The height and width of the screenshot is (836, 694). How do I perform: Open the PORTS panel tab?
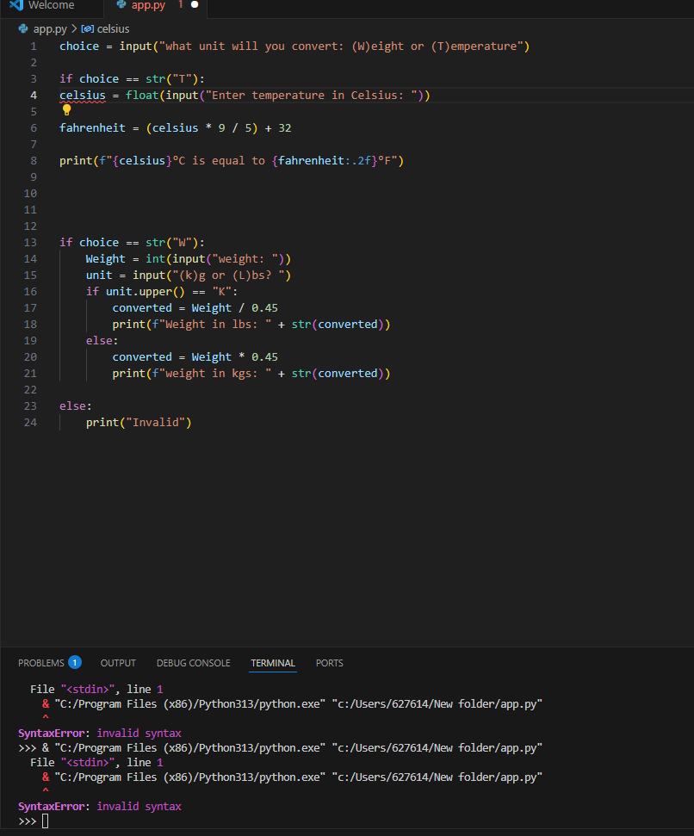pos(329,663)
